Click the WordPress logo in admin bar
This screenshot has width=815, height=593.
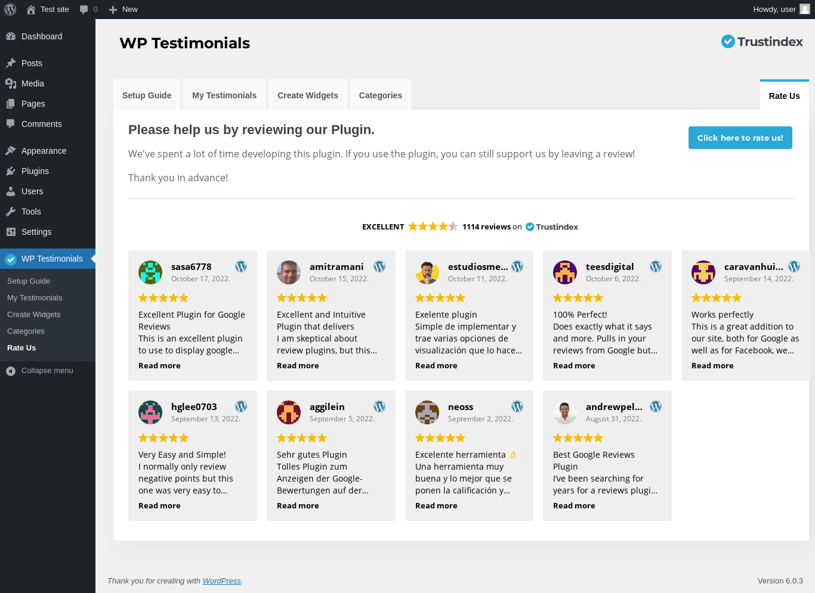point(10,10)
